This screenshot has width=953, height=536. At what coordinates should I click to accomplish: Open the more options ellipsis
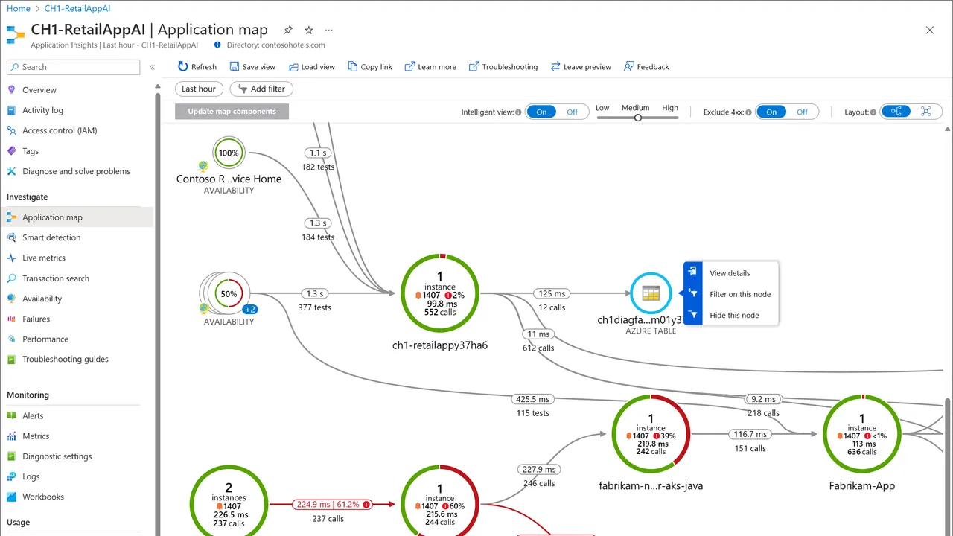pos(329,30)
